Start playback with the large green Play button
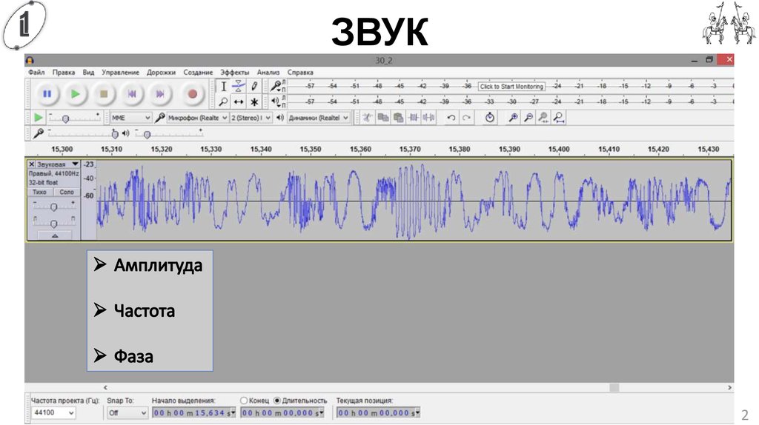 [x=75, y=94]
